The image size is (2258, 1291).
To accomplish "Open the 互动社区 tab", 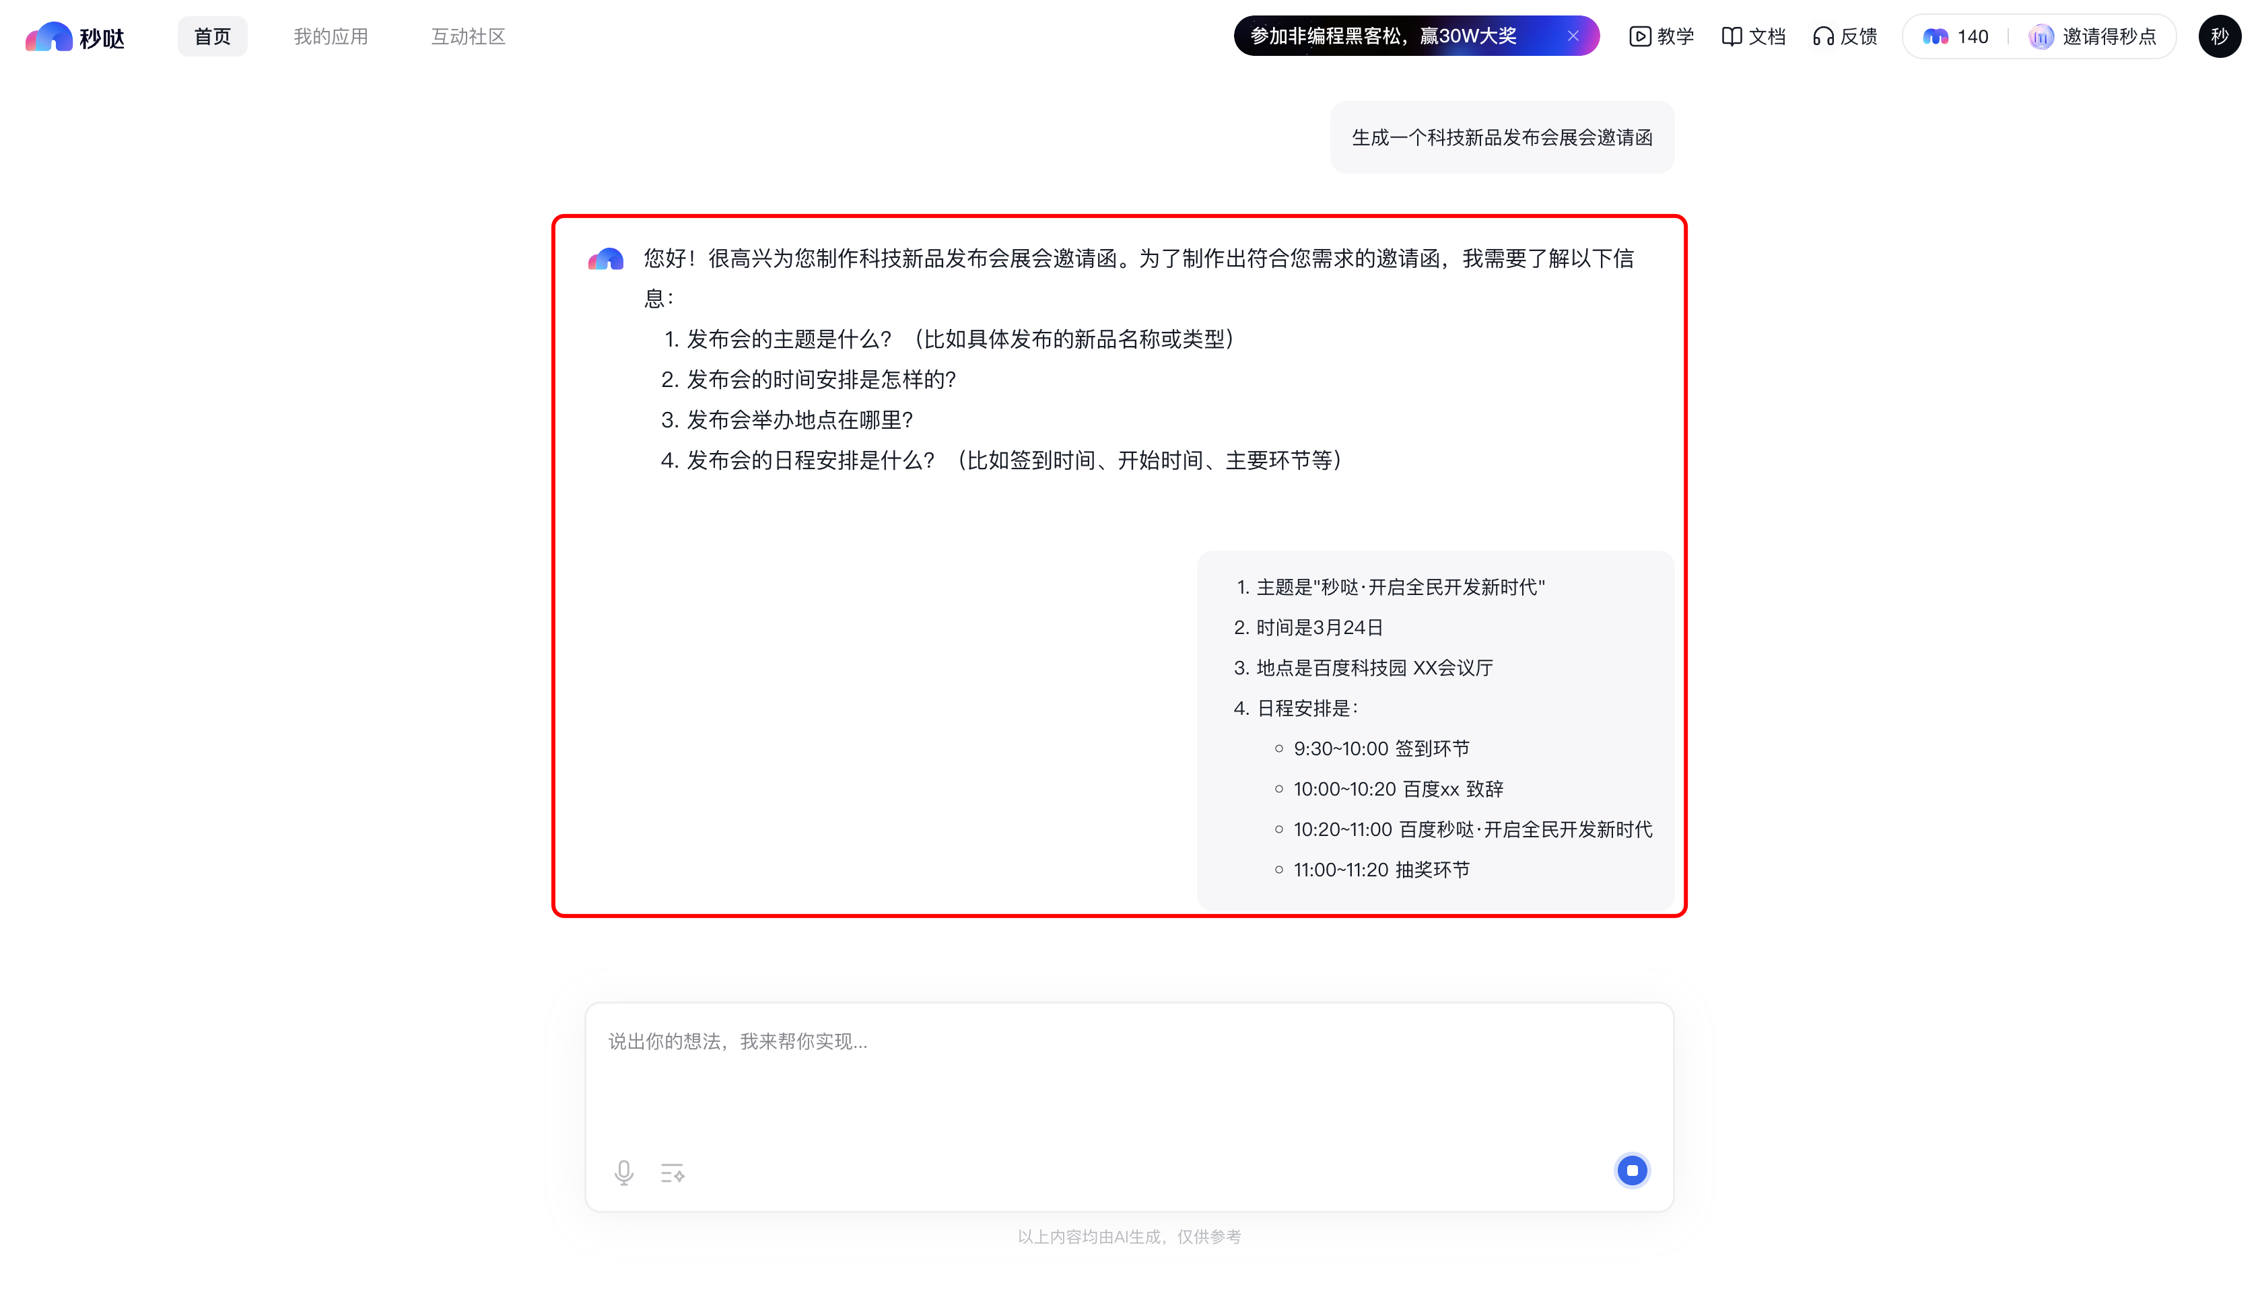I will (469, 36).
